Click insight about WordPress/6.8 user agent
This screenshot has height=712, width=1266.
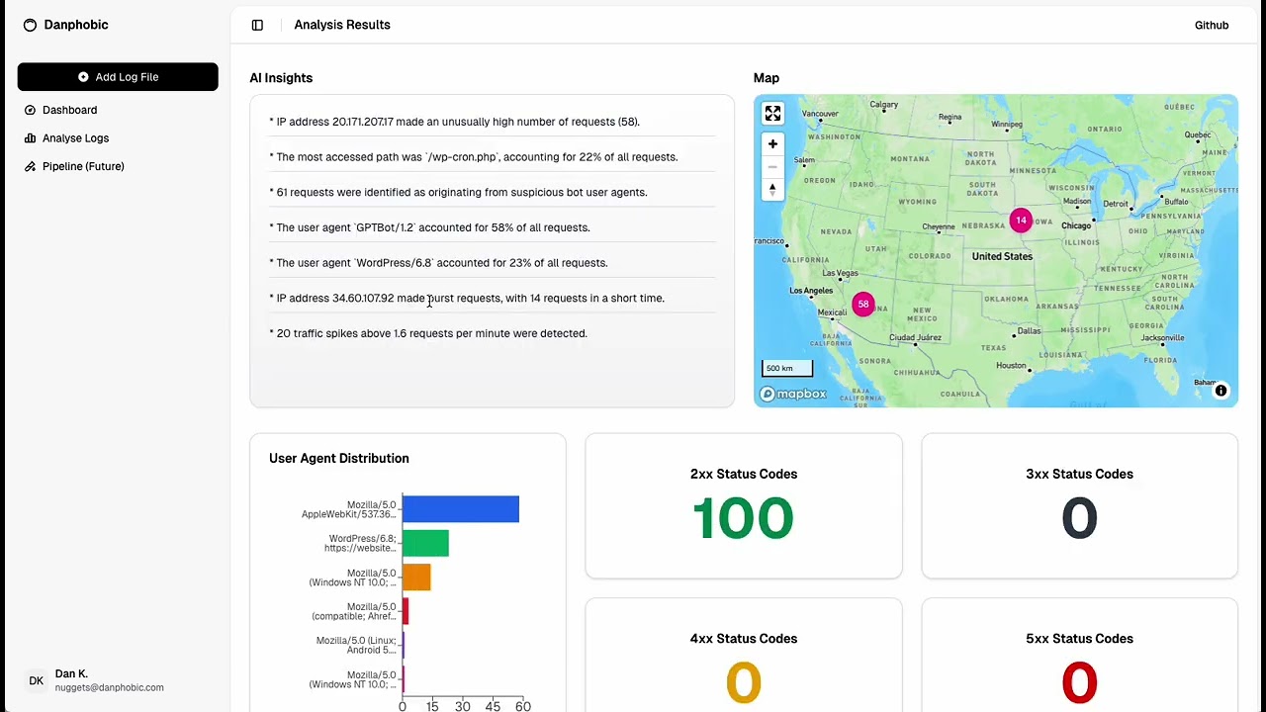[438, 263]
